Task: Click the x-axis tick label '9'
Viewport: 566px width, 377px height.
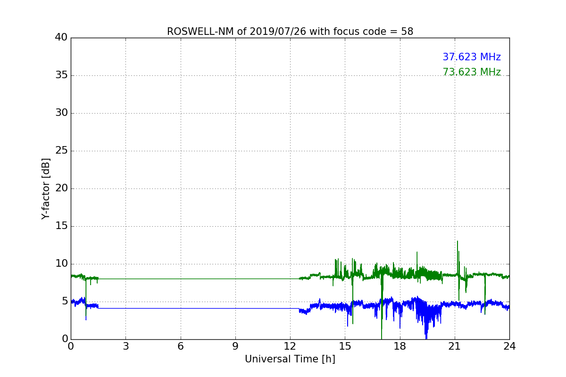Action: click(x=235, y=346)
